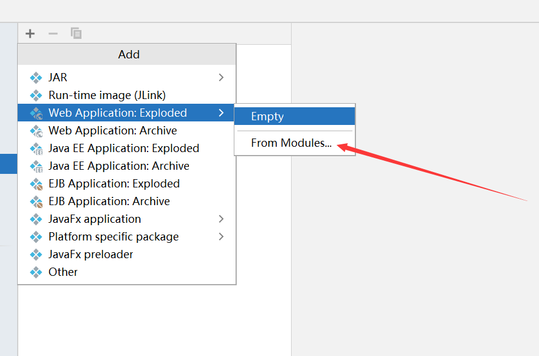Click the Other artifact type icon
This screenshot has width=539, height=356.
36,272
